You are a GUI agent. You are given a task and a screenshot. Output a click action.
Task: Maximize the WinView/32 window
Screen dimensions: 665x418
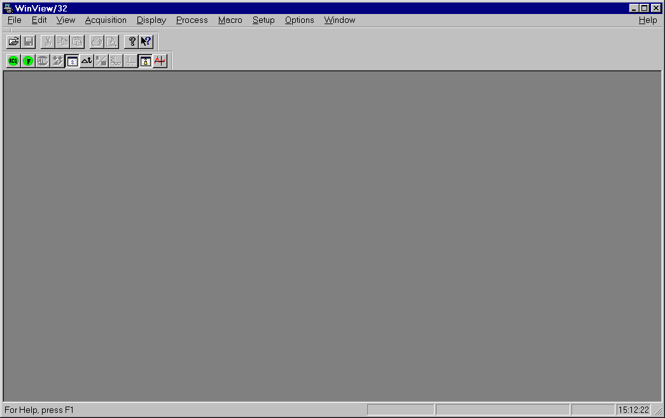tap(645, 8)
